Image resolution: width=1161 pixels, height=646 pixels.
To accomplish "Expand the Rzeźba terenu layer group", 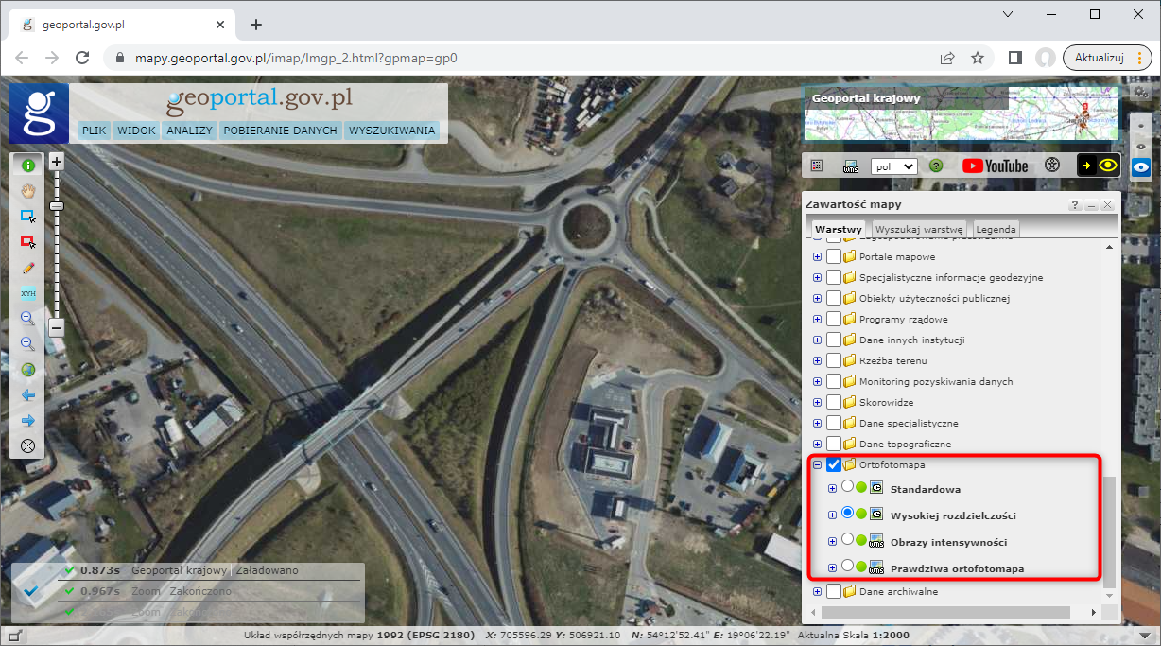I will pyautogui.click(x=818, y=361).
